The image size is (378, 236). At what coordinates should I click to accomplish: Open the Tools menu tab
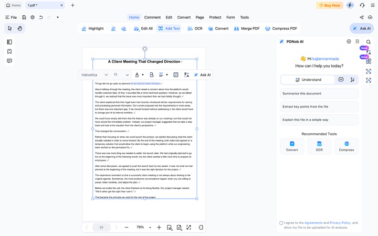(245, 17)
